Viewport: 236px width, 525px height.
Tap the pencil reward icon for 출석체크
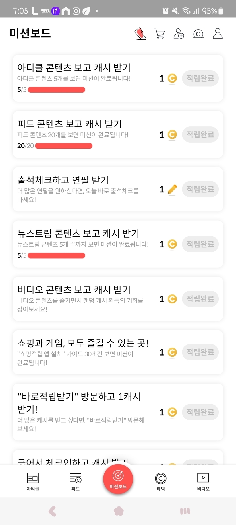172,189
